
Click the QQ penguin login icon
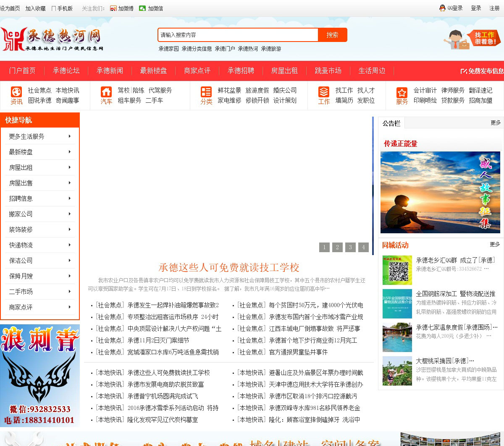pos(442,8)
